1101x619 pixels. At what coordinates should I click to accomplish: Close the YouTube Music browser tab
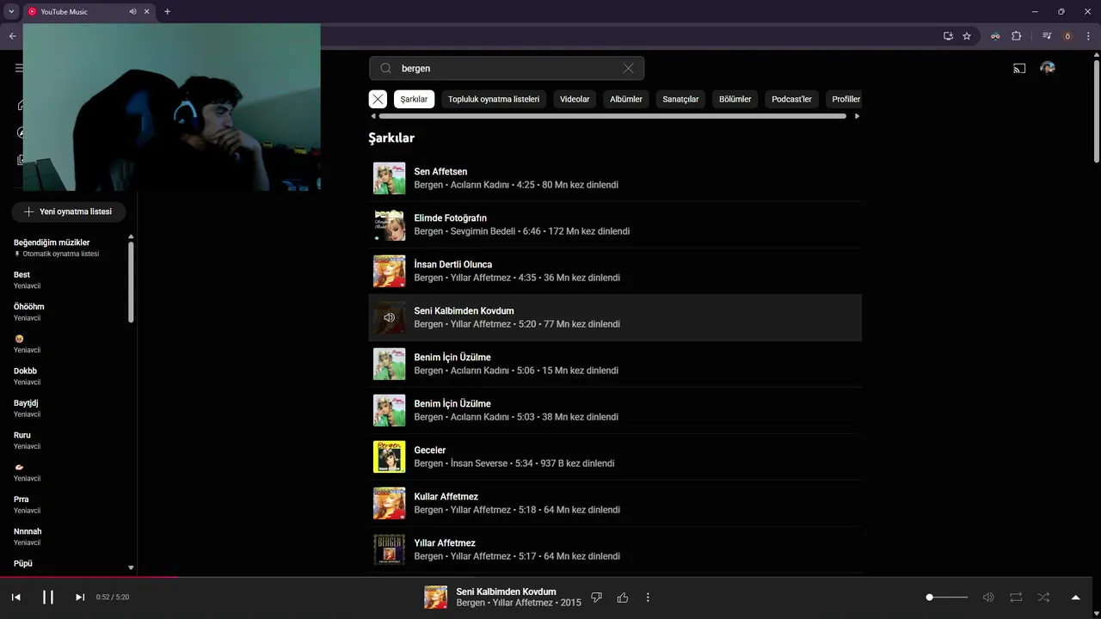[147, 12]
